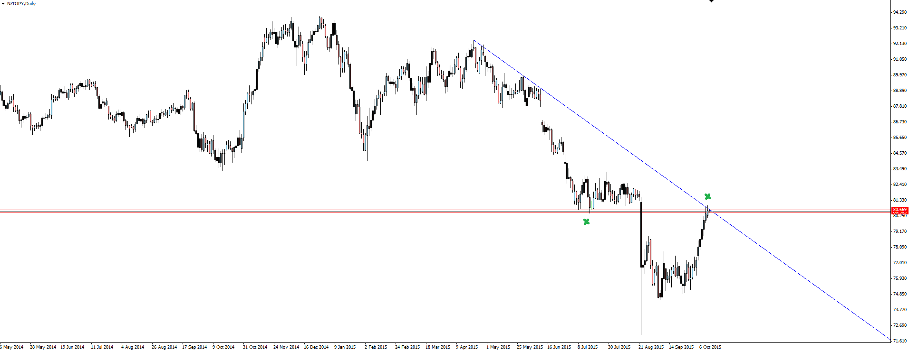Click the 83.490 price scale label
The width and height of the screenshot is (909, 351).
pos(899,169)
